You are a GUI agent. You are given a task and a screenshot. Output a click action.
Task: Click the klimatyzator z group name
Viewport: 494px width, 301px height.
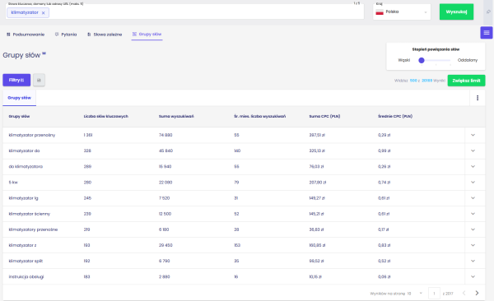point(22,245)
